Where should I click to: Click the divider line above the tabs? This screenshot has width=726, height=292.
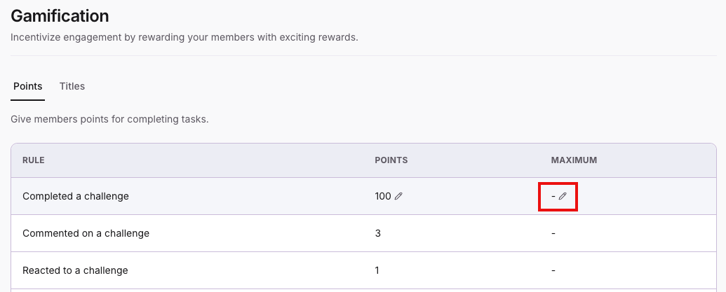point(363,55)
